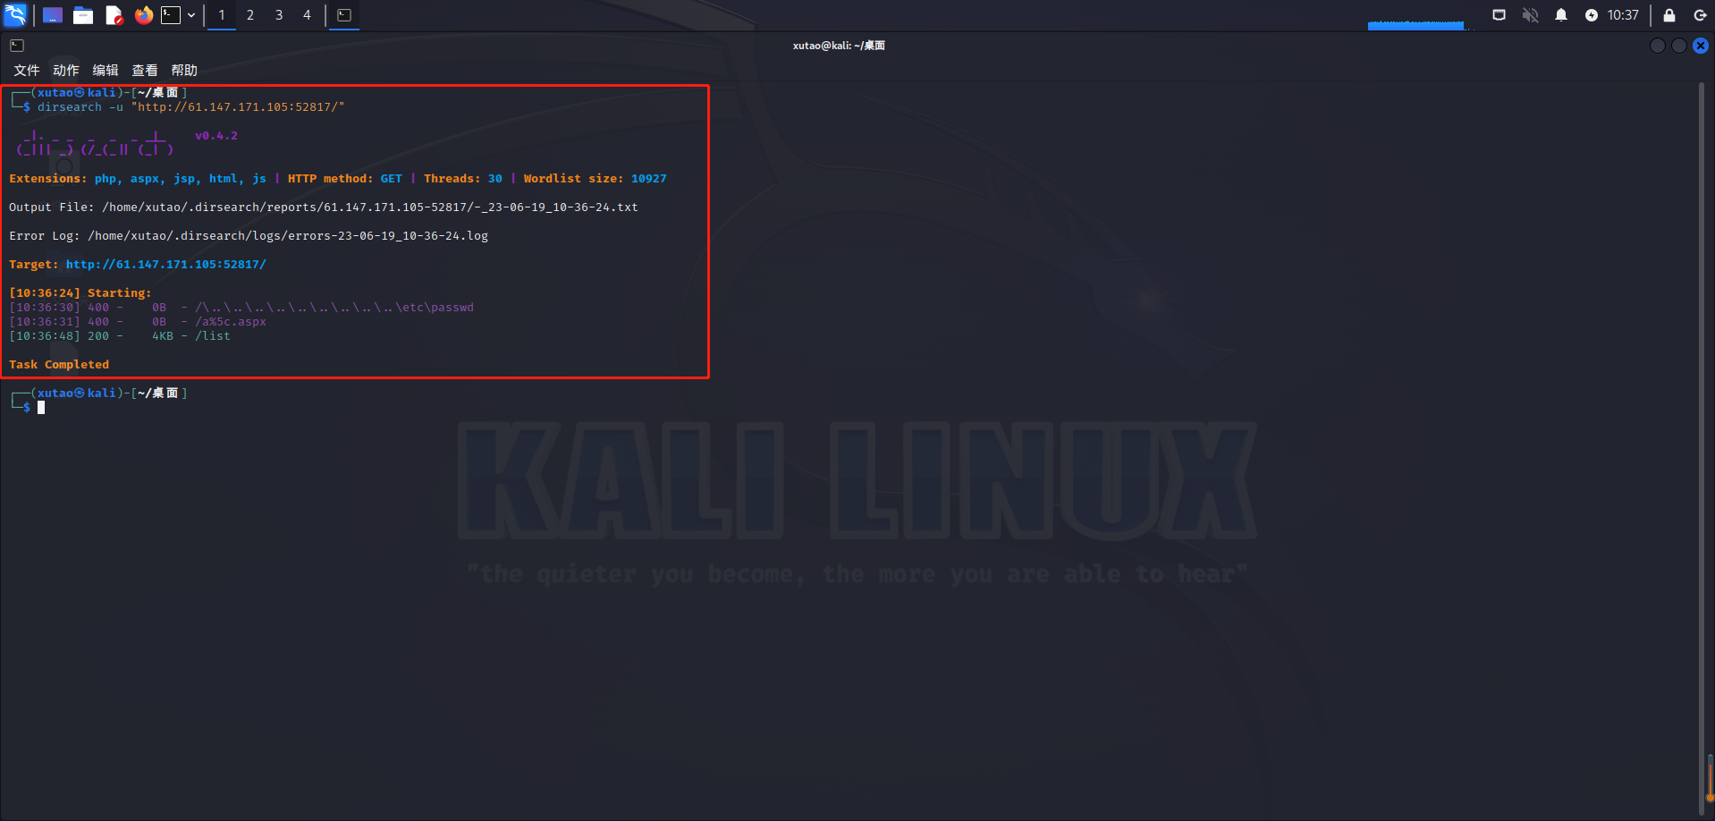Click the Wordlist size: 10927 text
The image size is (1715, 821).
[x=595, y=179]
